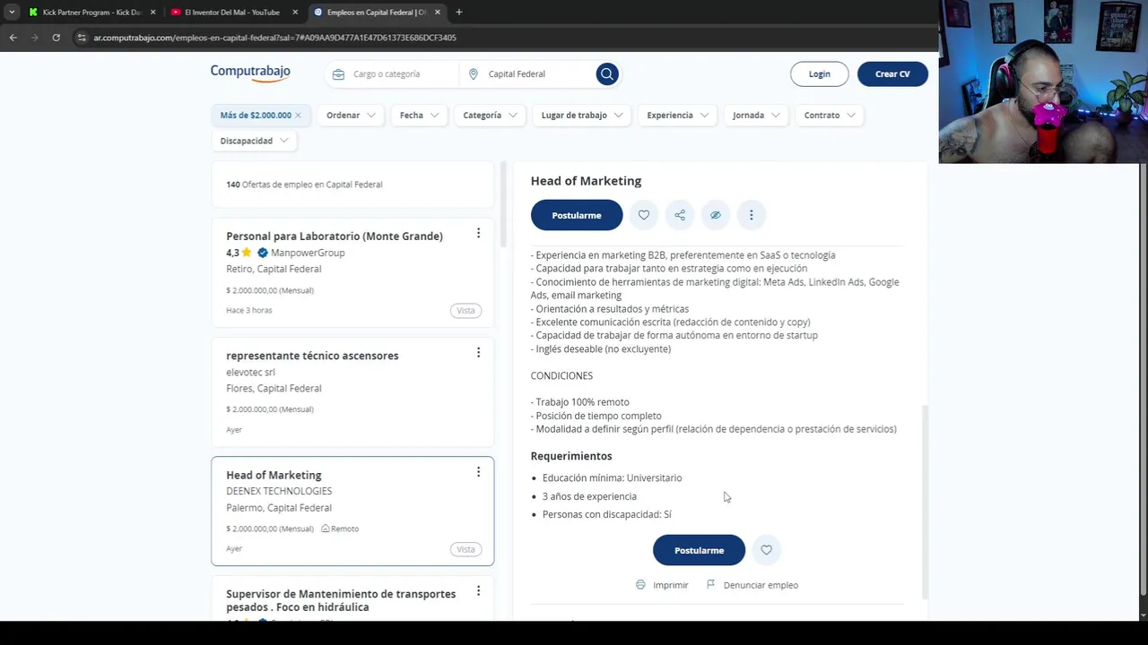The width and height of the screenshot is (1148, 645).
Task: Open three-dot menu on Head of Marketing card
Action: coord(478,471)
